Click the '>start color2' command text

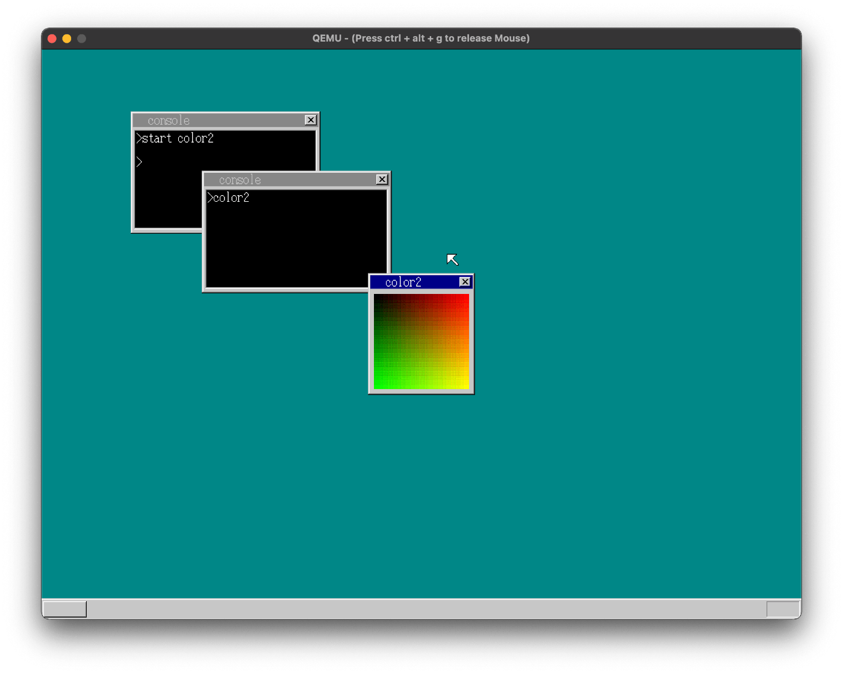175,139
